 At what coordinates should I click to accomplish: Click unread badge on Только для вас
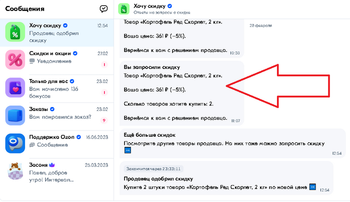[x=104, y=92]
